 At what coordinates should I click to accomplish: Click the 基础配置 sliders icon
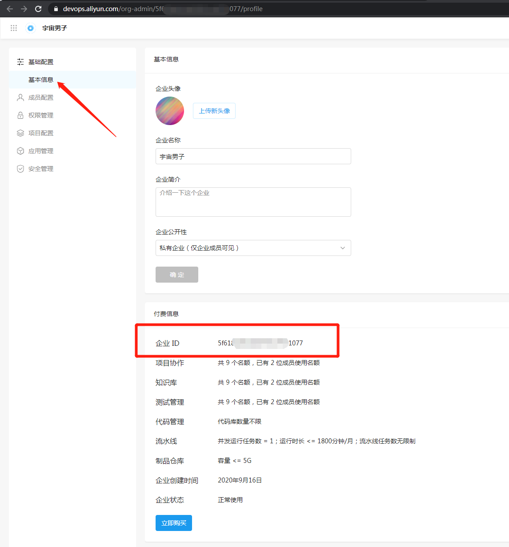[20, 61]
